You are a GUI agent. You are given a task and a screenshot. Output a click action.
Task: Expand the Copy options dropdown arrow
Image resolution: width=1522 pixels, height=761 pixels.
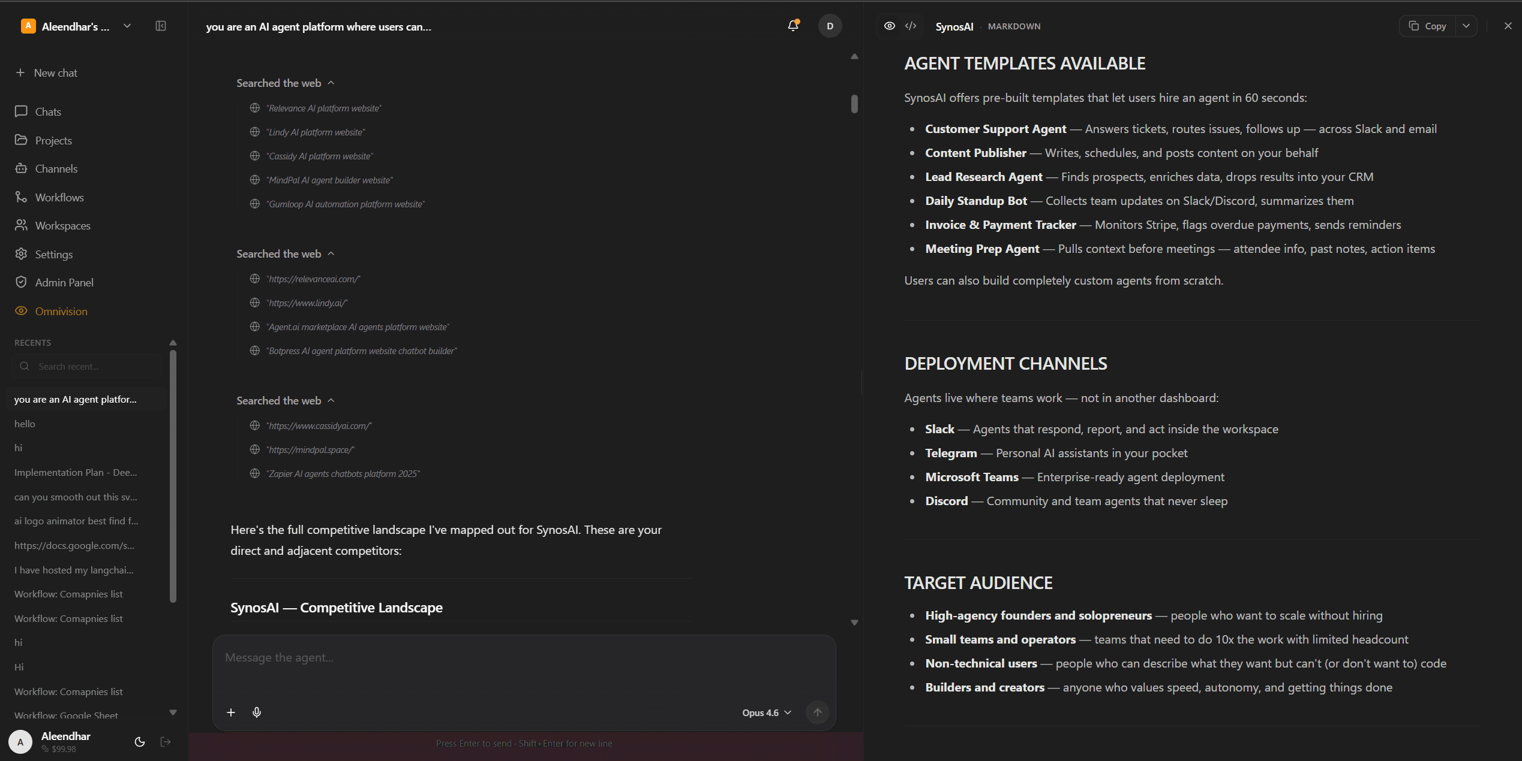tap(1466, 26)
